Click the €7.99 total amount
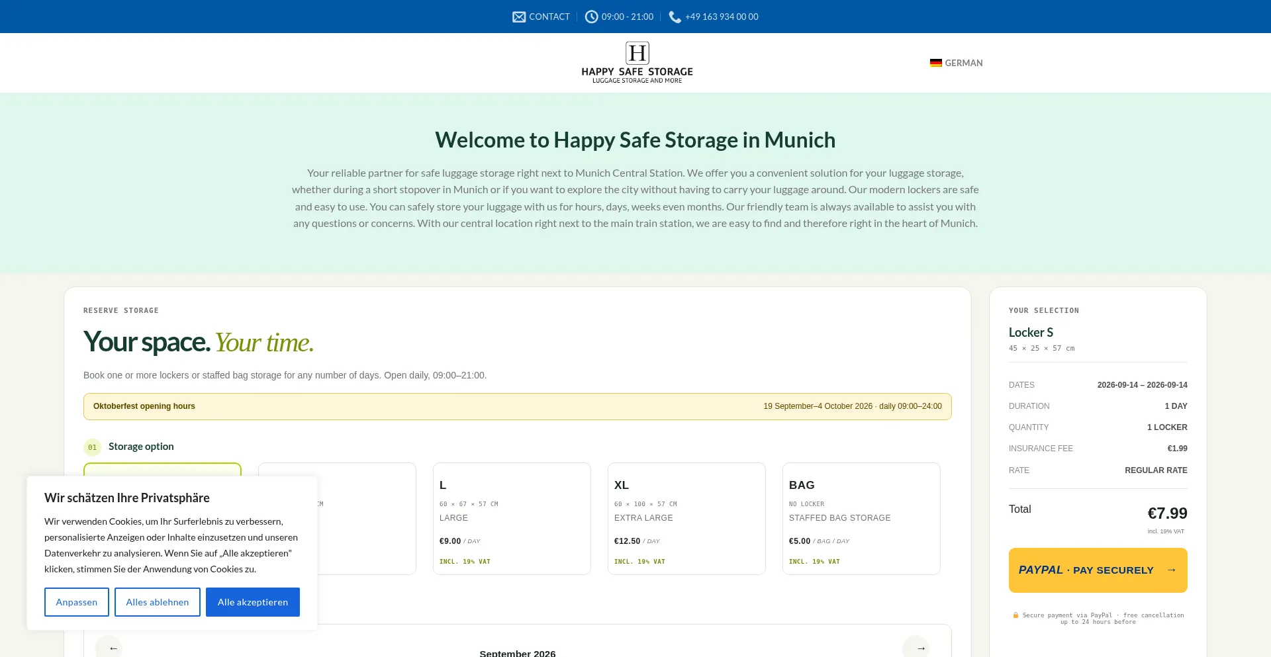 (1167, 513)
